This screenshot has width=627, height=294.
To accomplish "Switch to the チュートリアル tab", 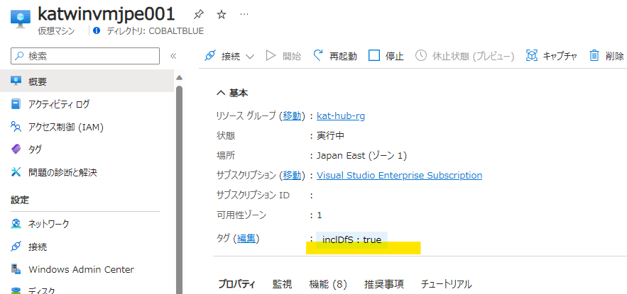I will [446, 284].
